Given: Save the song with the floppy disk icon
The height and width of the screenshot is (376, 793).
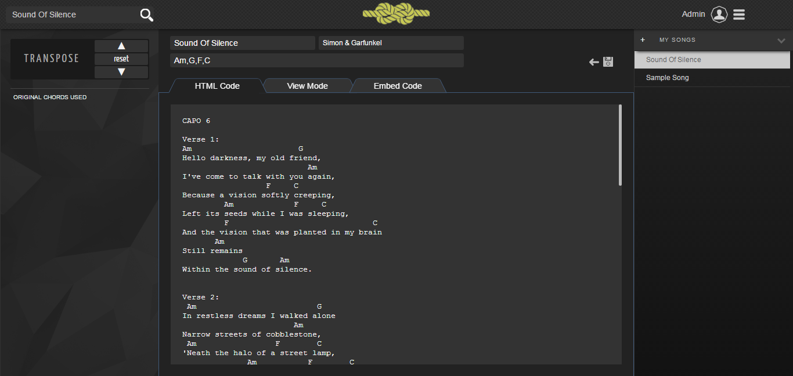Looking at the screenshot, I should 608,62.
